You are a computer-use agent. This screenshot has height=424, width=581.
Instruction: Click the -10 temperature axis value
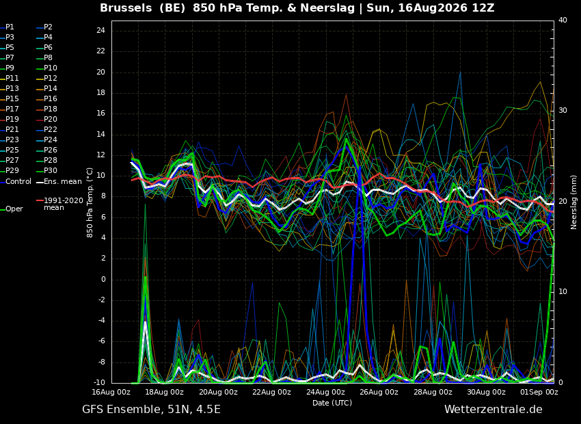coord(99,383)
